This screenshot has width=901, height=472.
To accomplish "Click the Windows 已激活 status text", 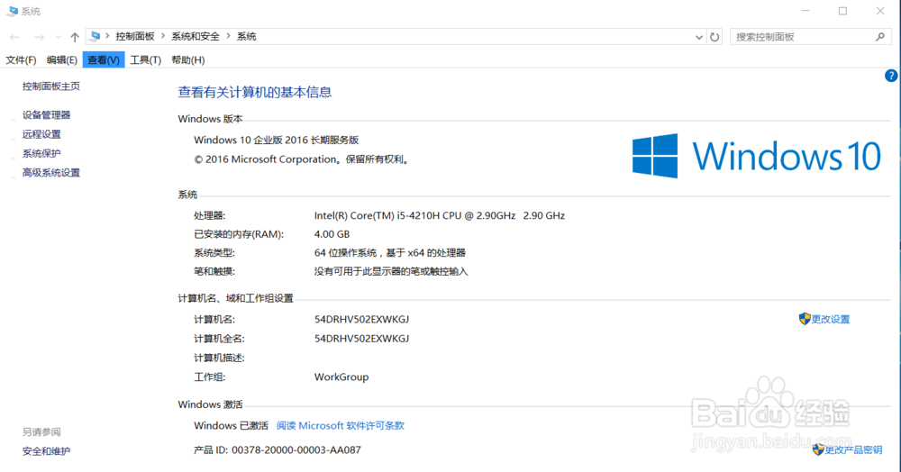I will pyautogui.click(x=231, y=425).
